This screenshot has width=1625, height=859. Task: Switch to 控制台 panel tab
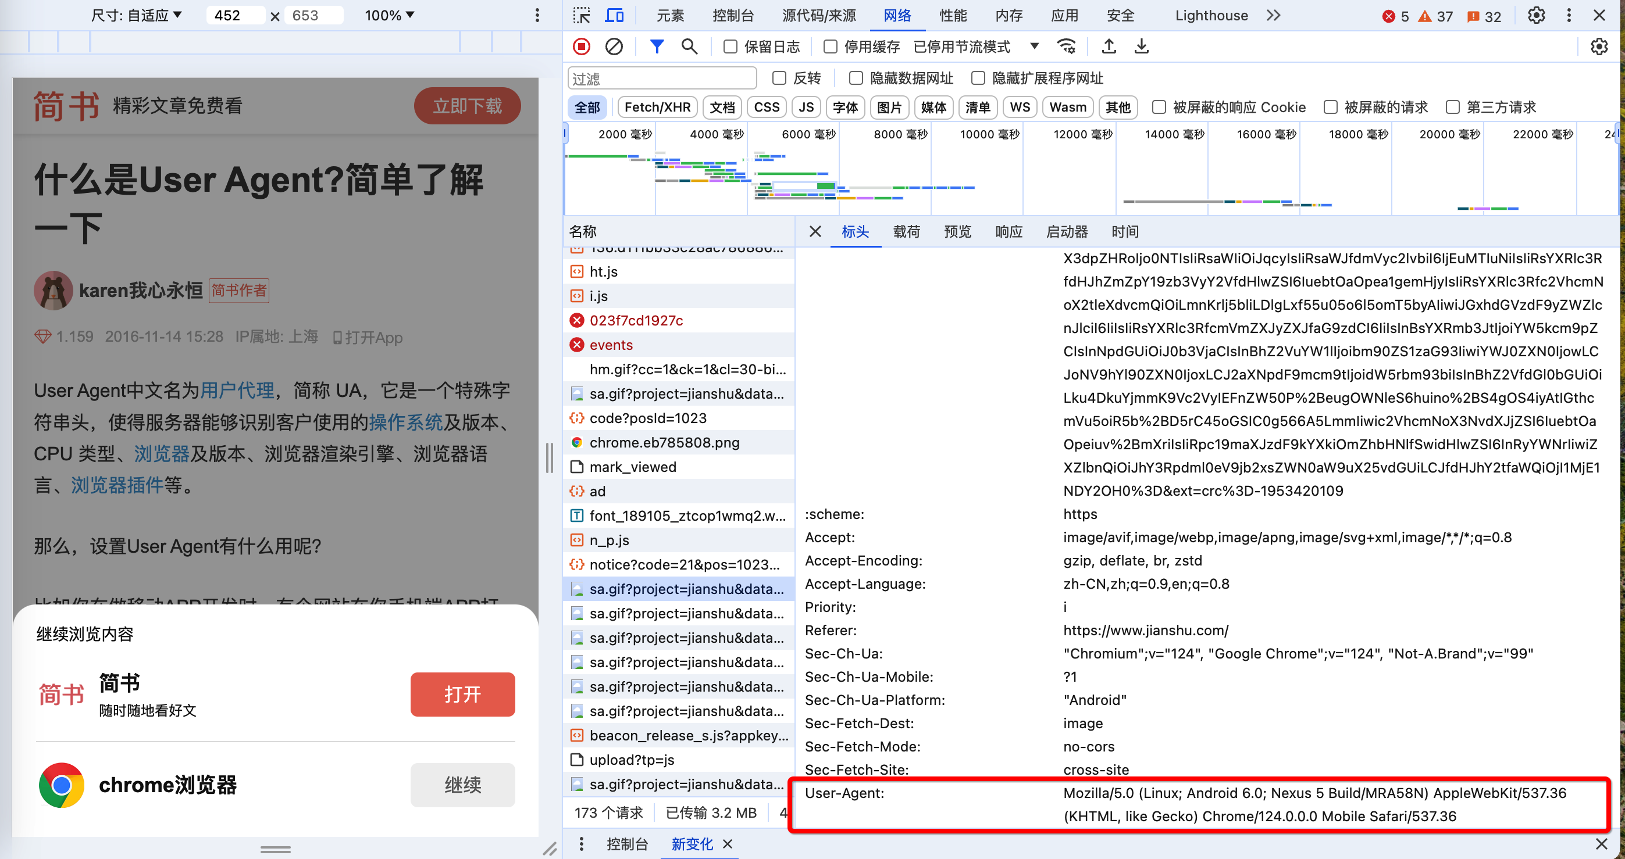click(732, 15)
